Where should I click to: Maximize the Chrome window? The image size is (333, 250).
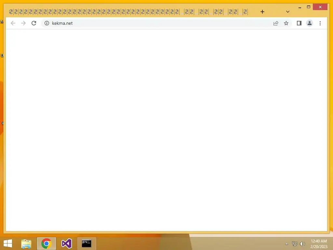[309, 7]
